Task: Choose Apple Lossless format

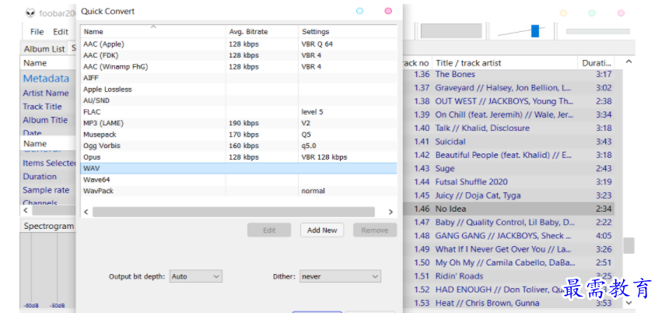Action: 239,90
